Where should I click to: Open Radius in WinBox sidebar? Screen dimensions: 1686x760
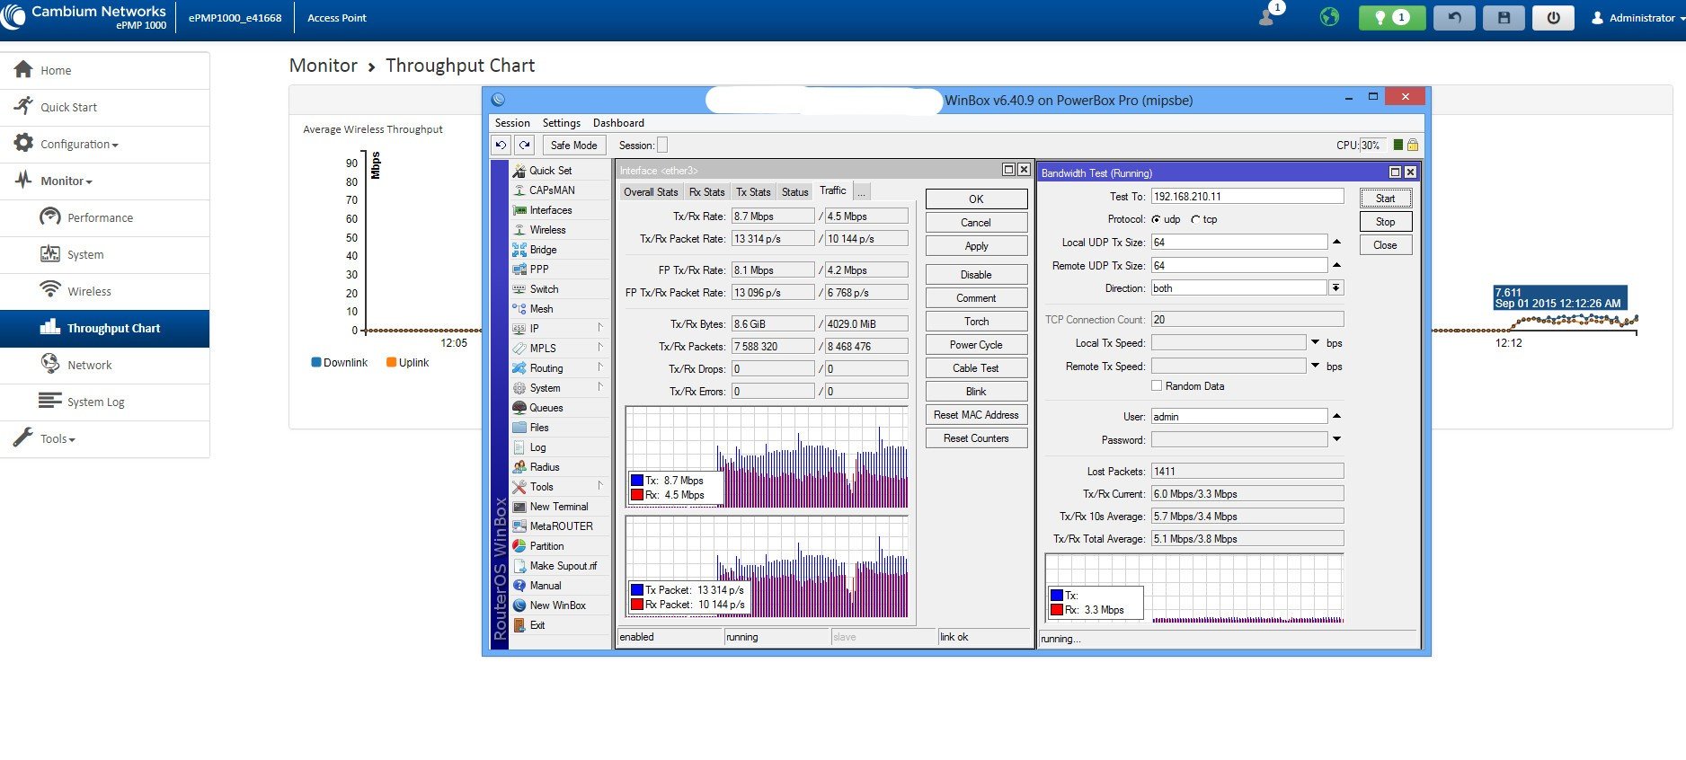point(545,467)
